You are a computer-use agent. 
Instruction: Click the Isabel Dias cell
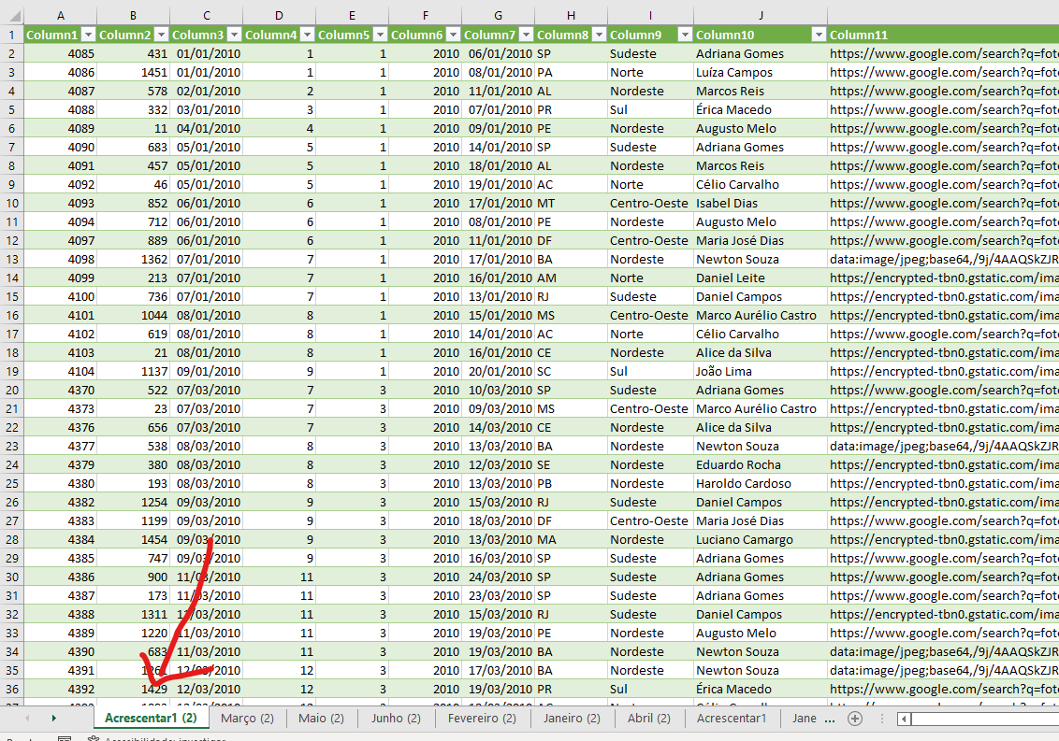tap(761, 203)
